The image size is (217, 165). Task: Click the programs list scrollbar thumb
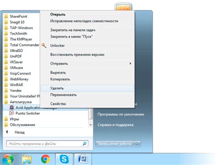click(91, 114)
